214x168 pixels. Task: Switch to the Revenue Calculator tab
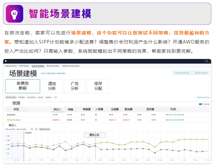coord(53,66)
